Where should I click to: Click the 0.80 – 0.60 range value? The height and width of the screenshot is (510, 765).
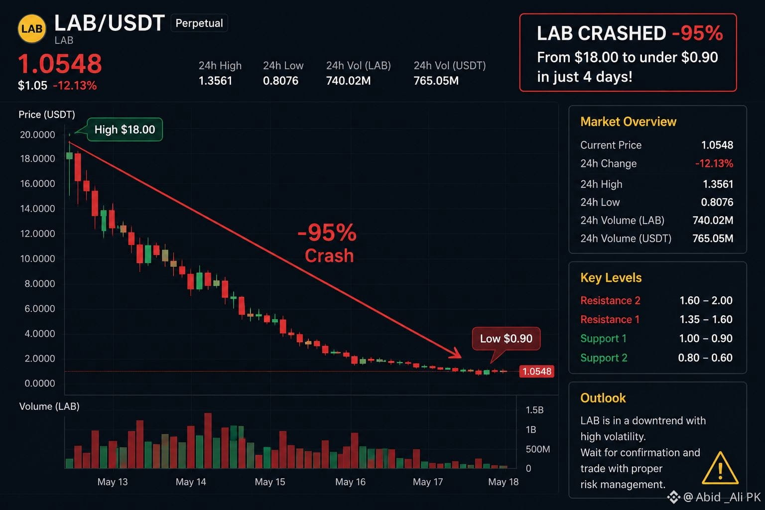pos(705,358)
